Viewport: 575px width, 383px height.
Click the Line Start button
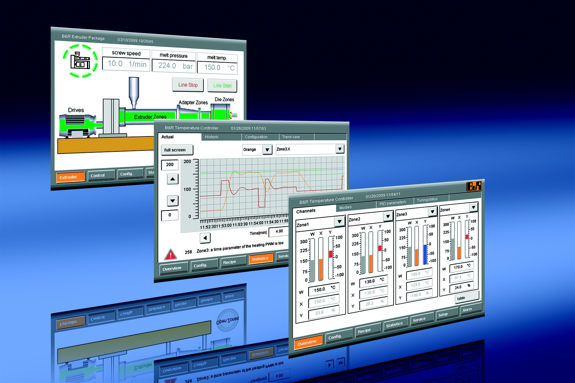tap(222, 86)
